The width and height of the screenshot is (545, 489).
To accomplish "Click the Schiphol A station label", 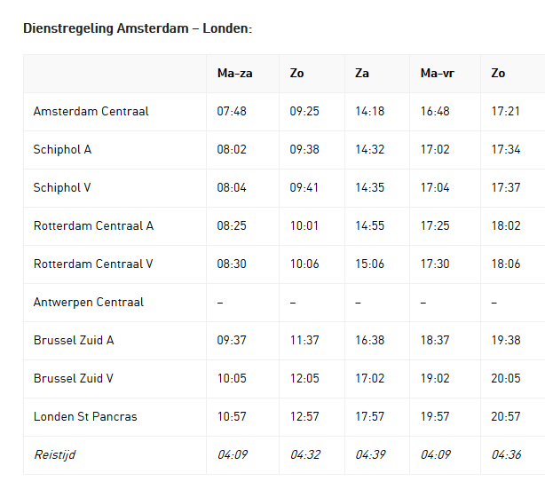I will point(62,149).
